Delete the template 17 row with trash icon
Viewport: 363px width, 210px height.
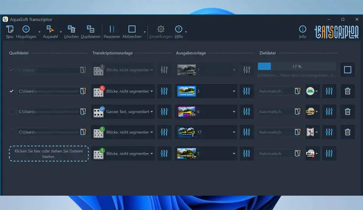tap(347, 132)
